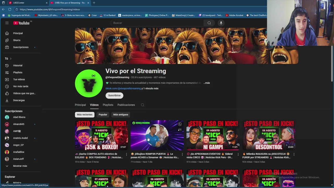Select the Videos channel tab
This screenshot has height=188, width=334.
[x=94, y=105]
